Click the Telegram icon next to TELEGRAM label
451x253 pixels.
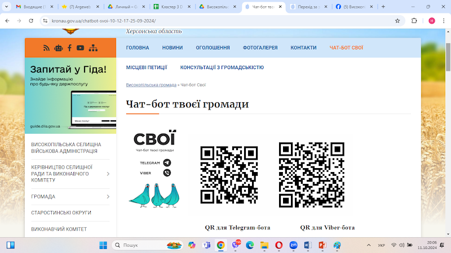(x=167, y=162)
